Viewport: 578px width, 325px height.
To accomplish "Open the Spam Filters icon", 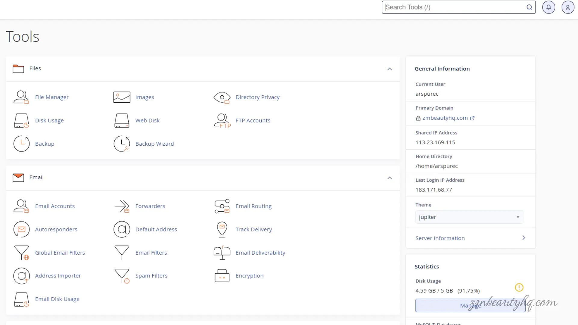I will [x=122, y=276].
